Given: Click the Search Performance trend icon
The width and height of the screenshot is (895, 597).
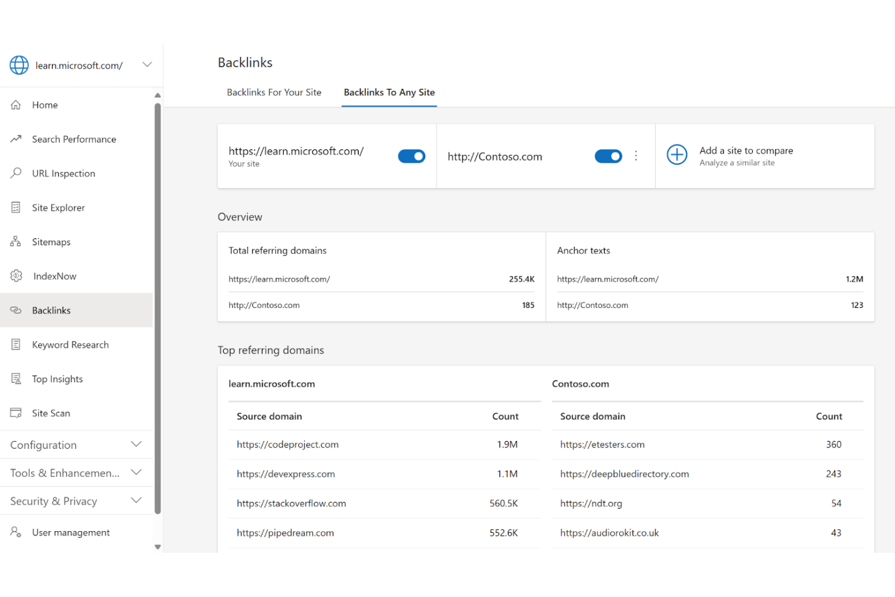Looking at the screenshot, I should tap(16, 139).
